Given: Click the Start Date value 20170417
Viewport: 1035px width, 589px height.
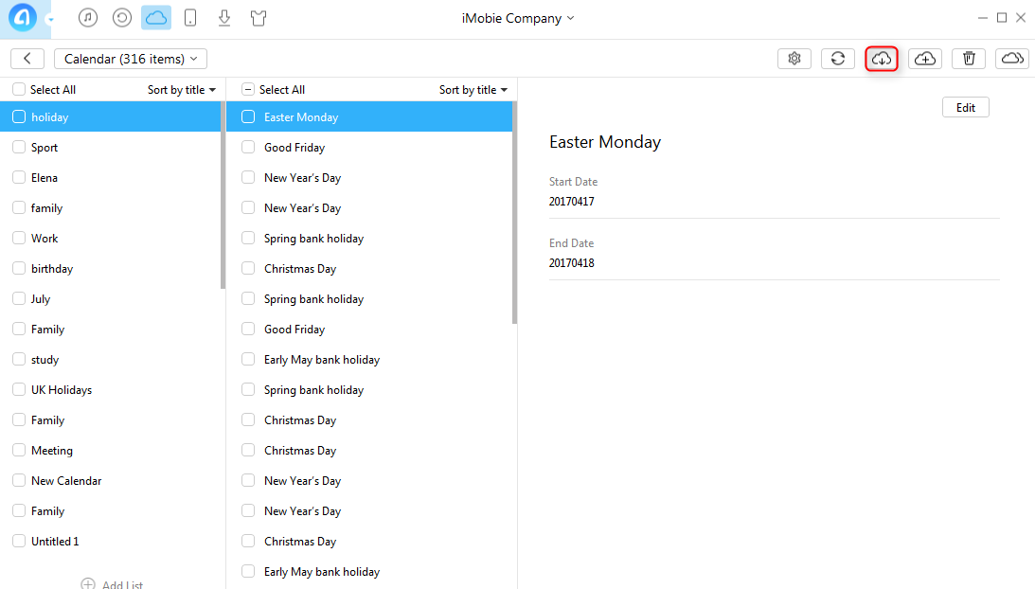Looking at the screenshot, I should [x=572, y=202].
